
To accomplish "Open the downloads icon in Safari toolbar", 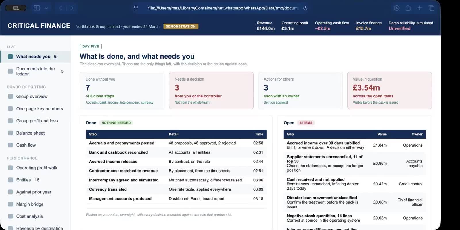I will [396, 8].
